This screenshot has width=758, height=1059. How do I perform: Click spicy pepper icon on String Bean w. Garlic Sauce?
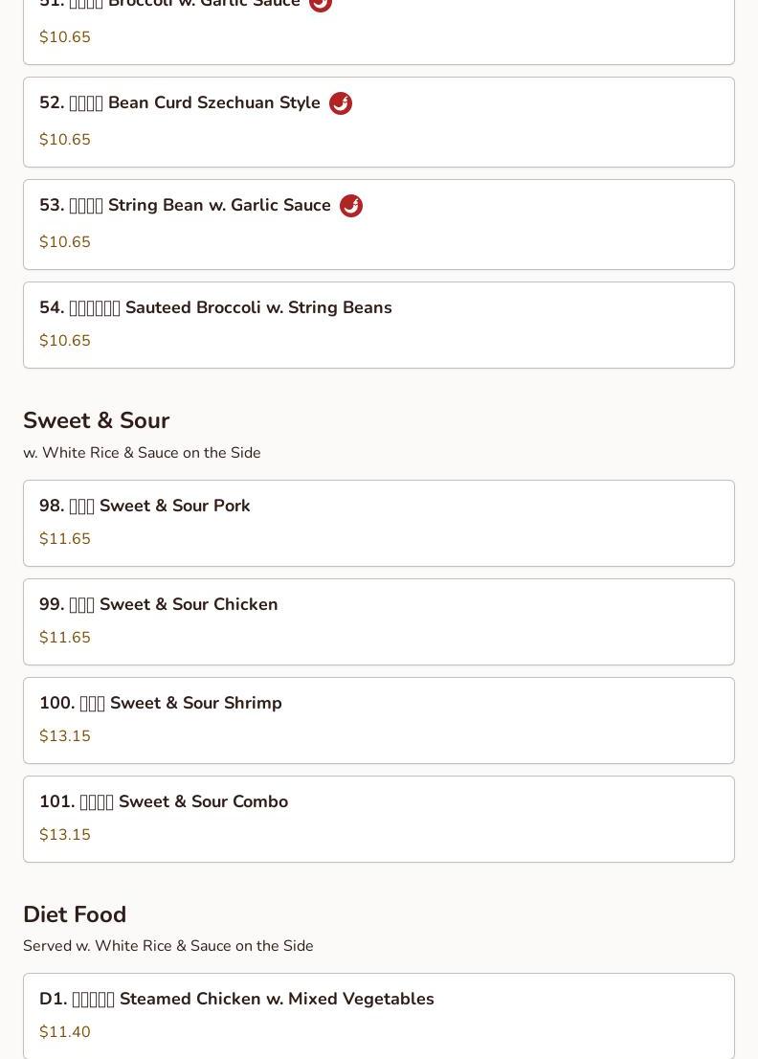(351, 206)
